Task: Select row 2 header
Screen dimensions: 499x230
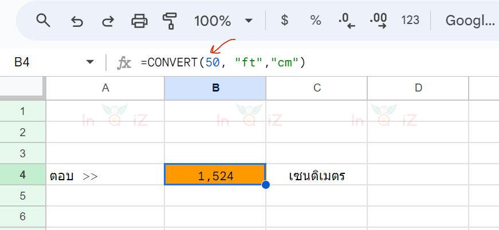Action: [x=22, y=132]
